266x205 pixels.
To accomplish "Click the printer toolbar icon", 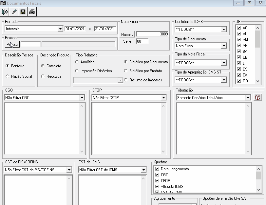I will [32, 12].
